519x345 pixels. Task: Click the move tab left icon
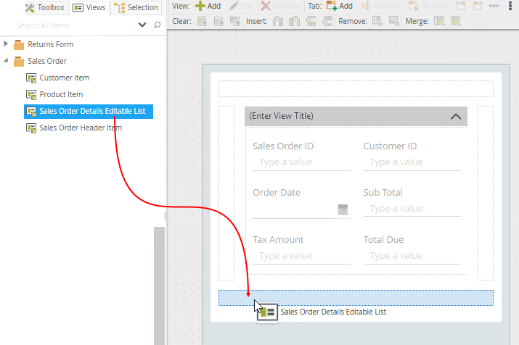tap(461, 6)
